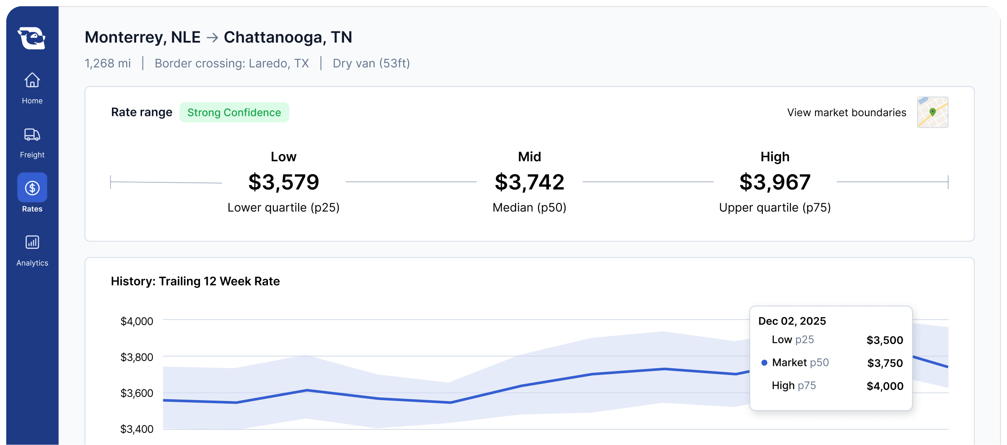Click the Lower quartile (p25) label

(x=284, y=207)
